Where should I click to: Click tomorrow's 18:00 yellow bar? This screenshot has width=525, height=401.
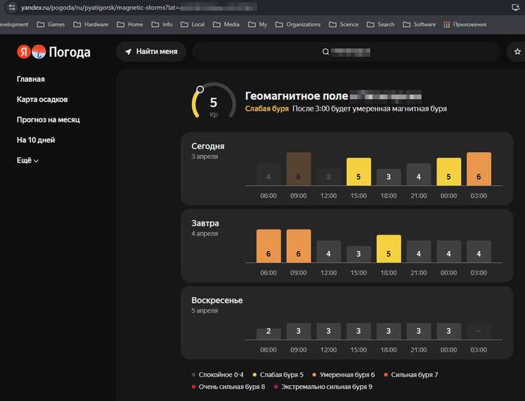point(388,248)
